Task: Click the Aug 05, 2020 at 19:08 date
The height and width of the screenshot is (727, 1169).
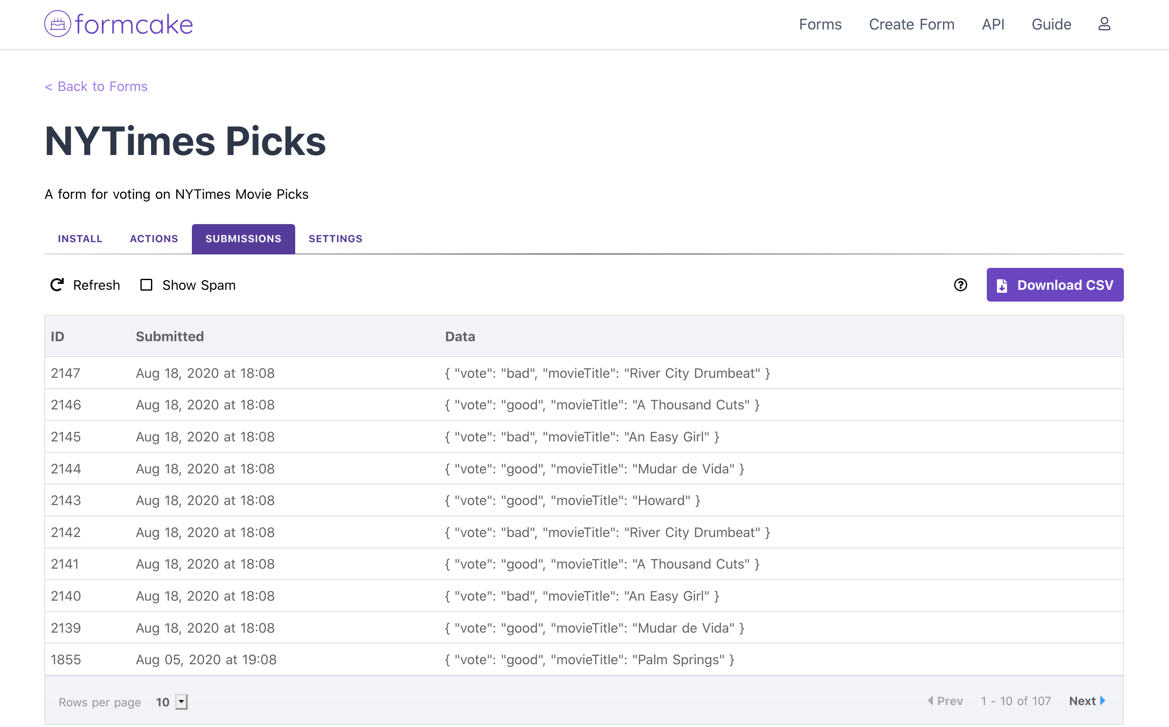Action: pyautogui.click(x=206, y=660)
